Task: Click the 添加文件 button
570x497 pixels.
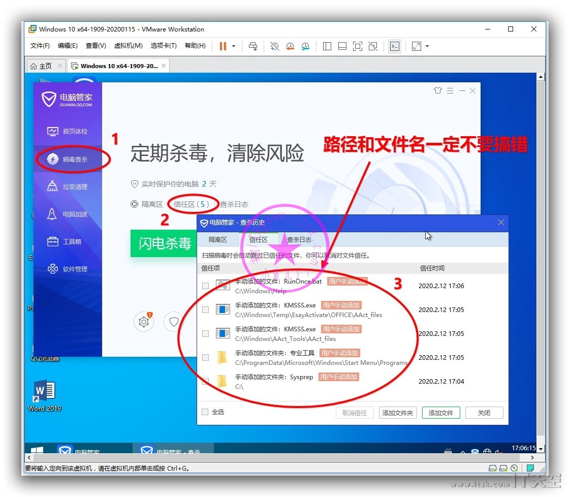Action: tap(441, 413)
